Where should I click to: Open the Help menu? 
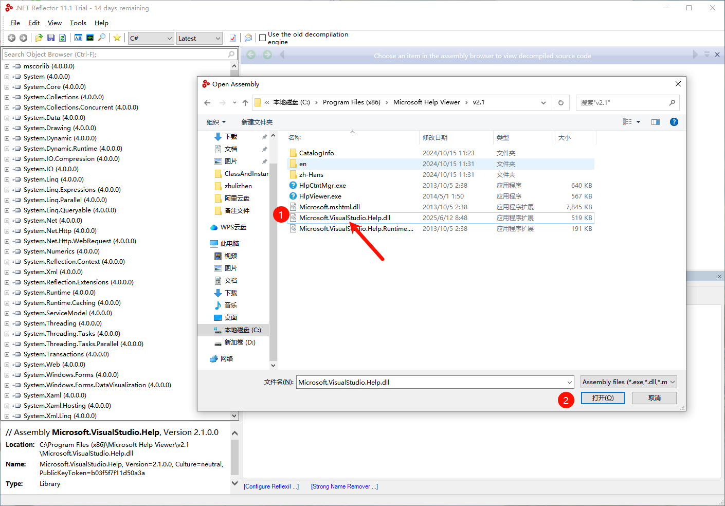click(x=101, y=23)
